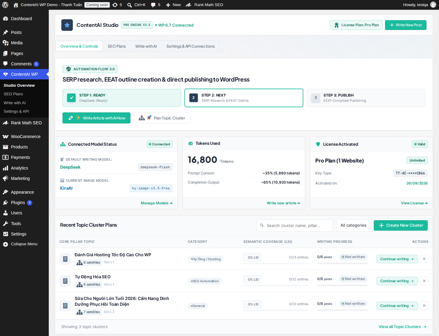Open Comments in the sidebar
439x336 pixels.
24,64
